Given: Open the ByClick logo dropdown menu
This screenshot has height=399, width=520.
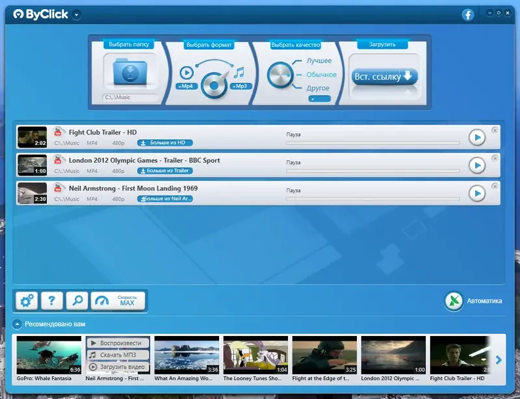Looking at the screenshot, I should pos(77,15).
